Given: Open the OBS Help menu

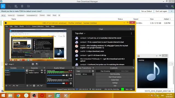Looking at the screenshot, I should click(x=53, y=26).
